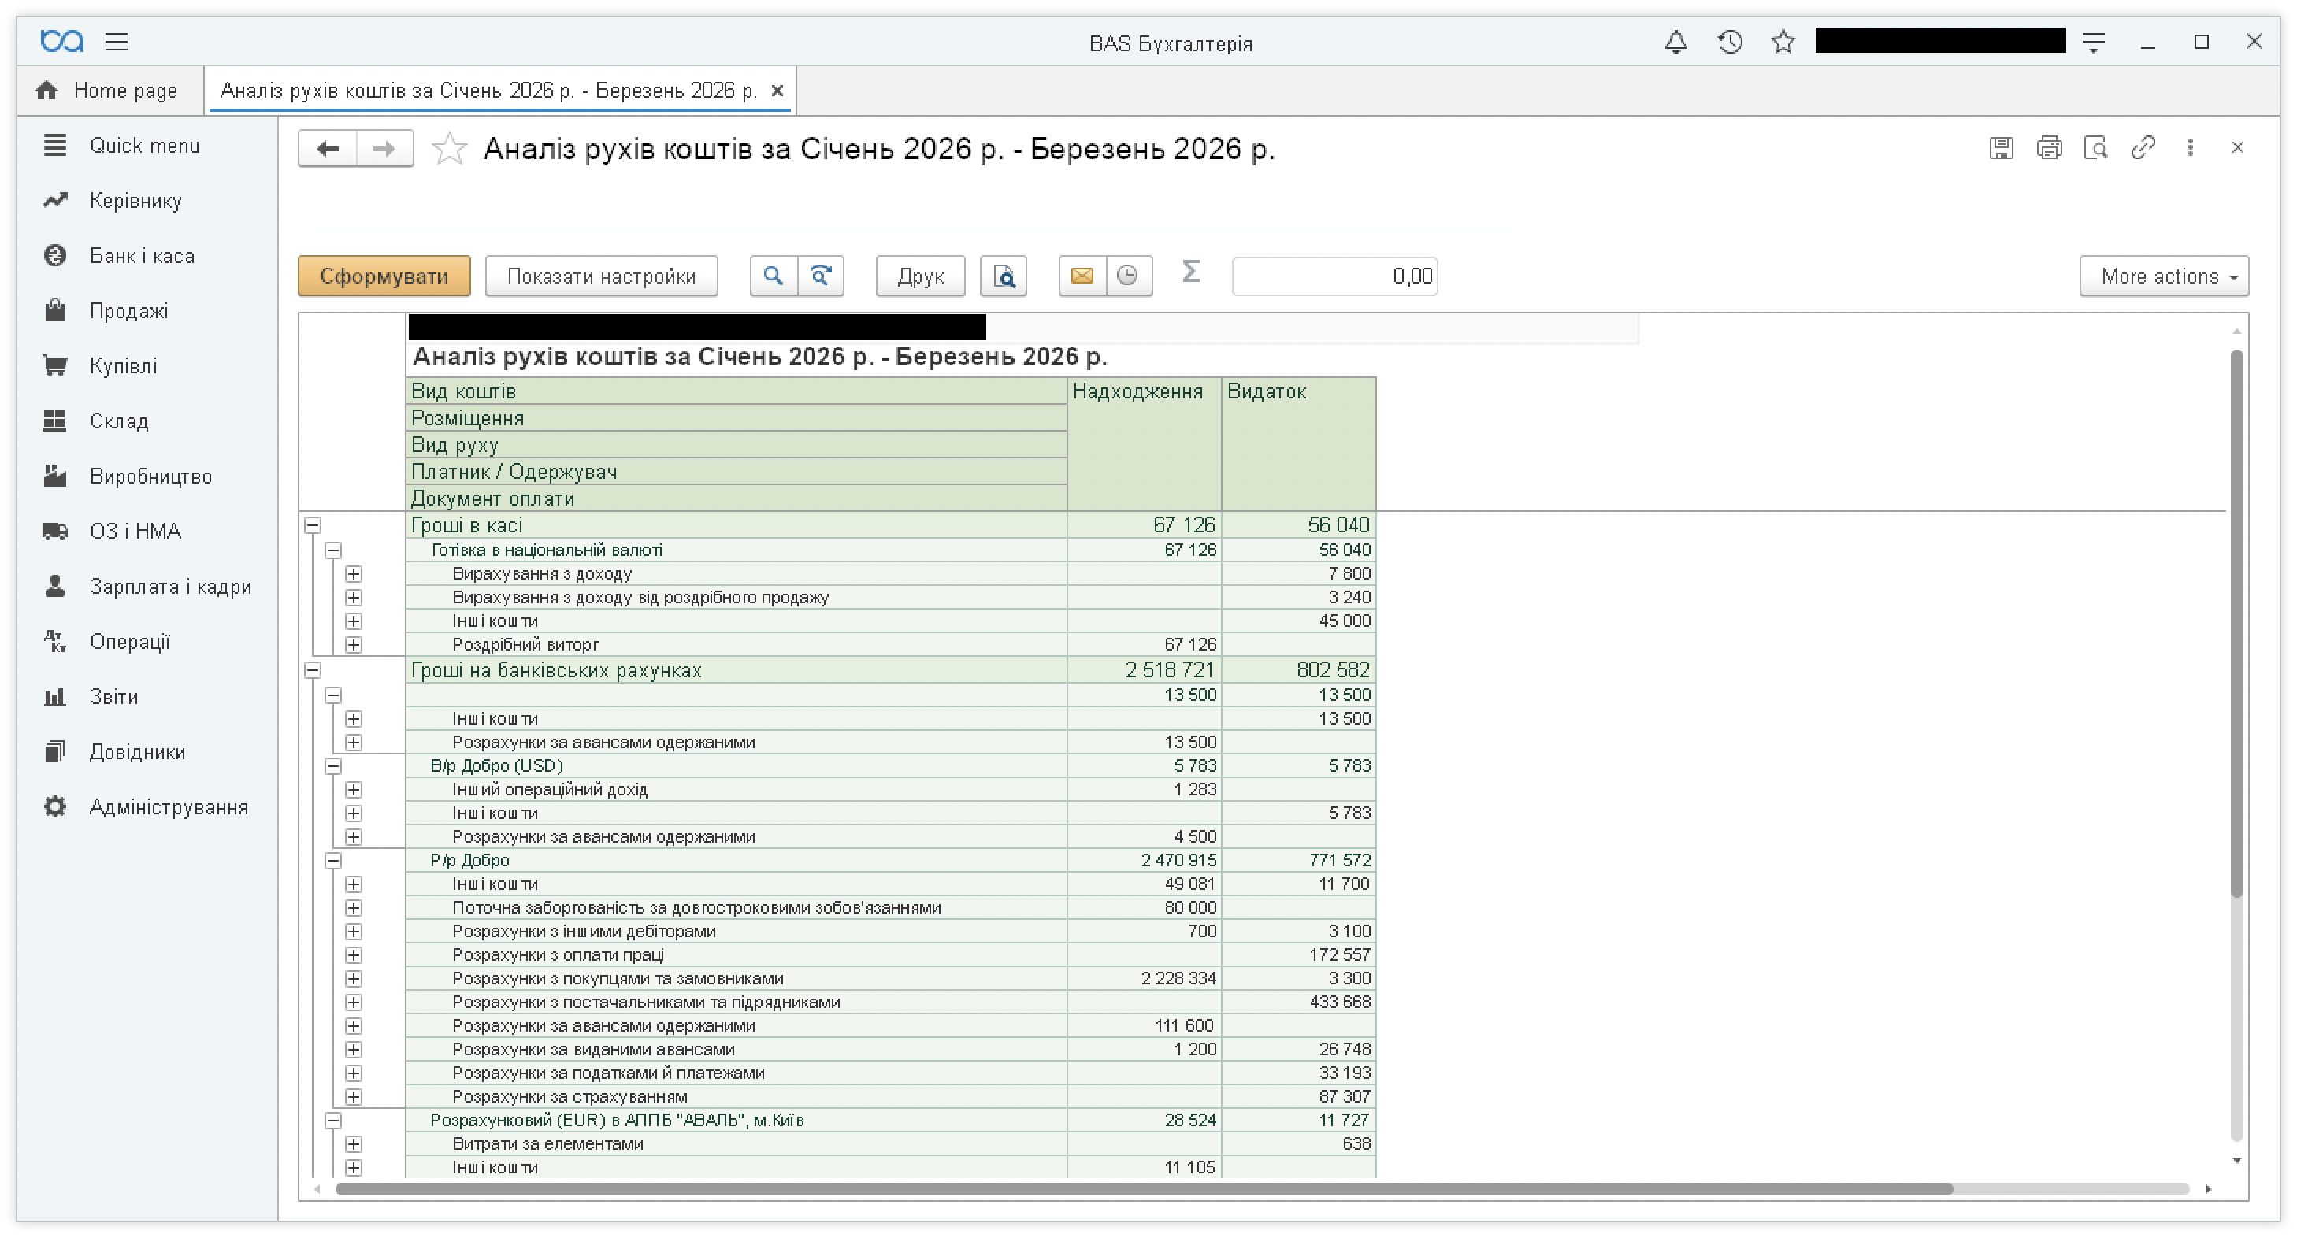The image size is (2297, 1238).
Task: Open report schedule clock icon
Action: click(1128, 276)
